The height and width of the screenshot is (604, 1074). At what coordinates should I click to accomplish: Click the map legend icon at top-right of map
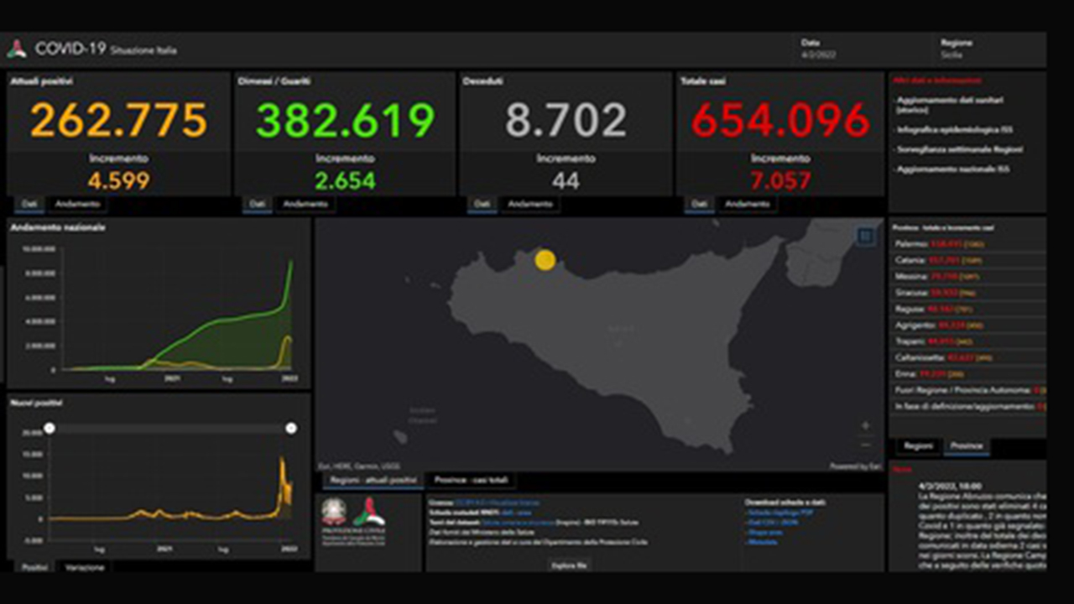(x=865, y=237)
